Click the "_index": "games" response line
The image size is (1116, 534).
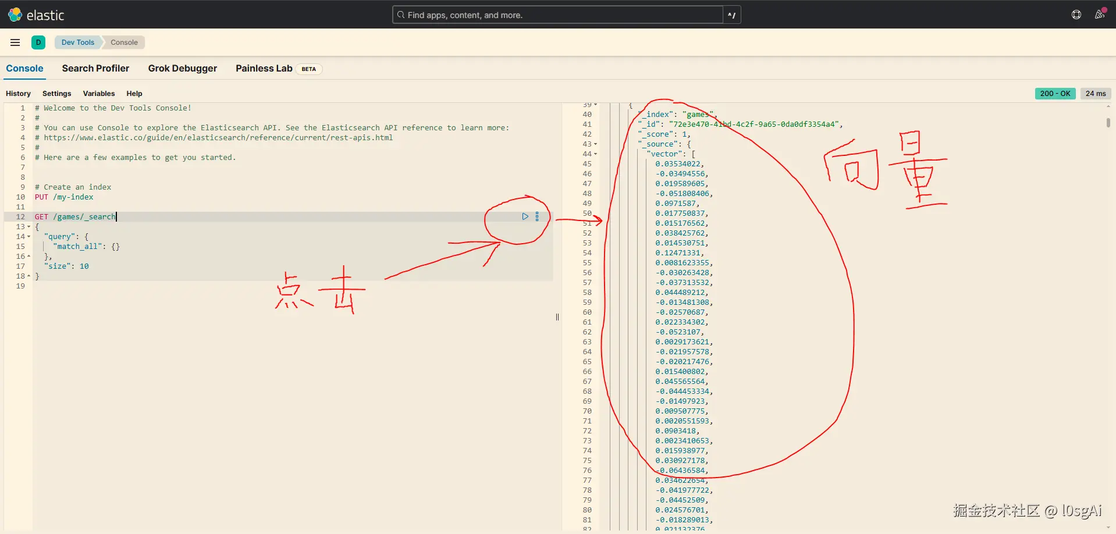(677, 115)
